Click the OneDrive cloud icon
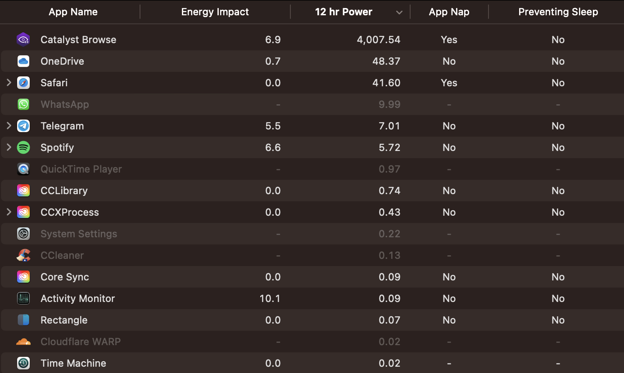The width and height of the screenshot is (624, 373). pyautogui.click(x=23, y=61)
